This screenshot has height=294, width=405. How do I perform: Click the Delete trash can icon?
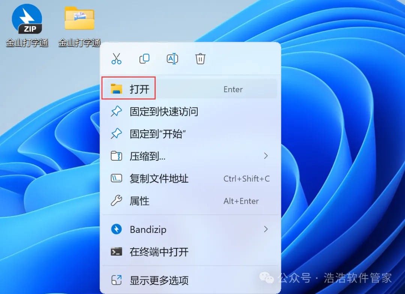200,59
